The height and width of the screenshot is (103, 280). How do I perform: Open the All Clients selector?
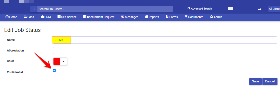pyautogui.click(x=274, y=9)
